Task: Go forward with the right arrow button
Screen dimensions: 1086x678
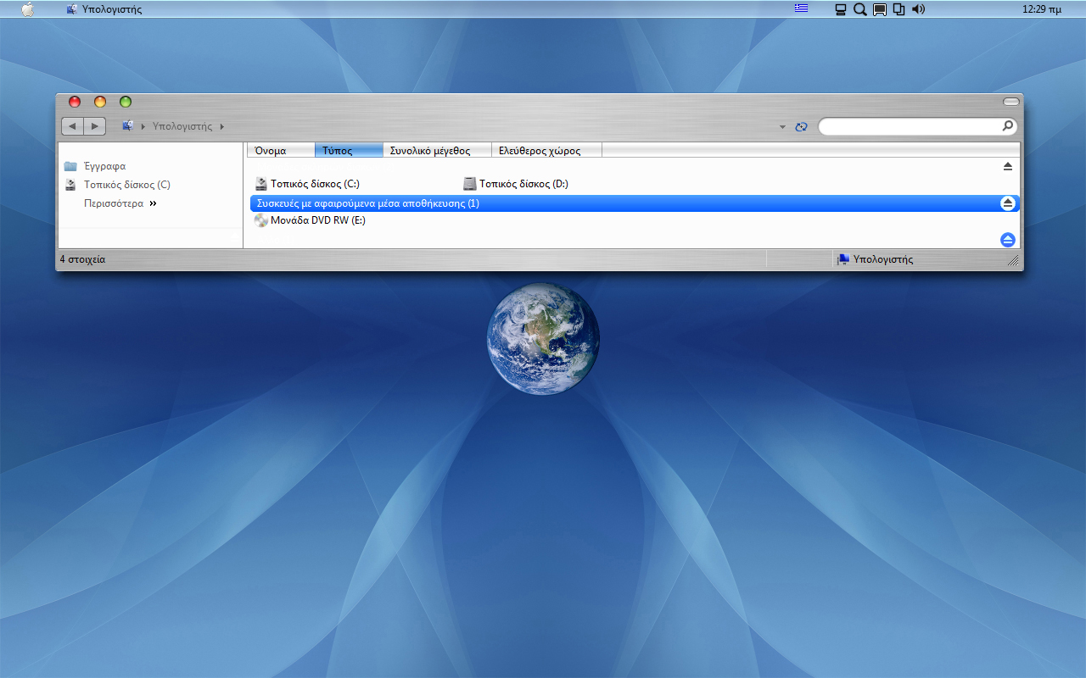Action: 94,126
